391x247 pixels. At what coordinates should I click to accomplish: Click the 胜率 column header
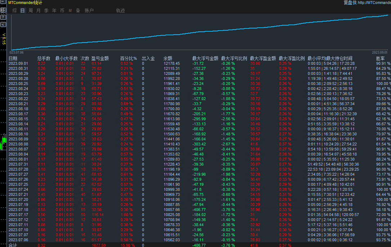click(381, 58)
